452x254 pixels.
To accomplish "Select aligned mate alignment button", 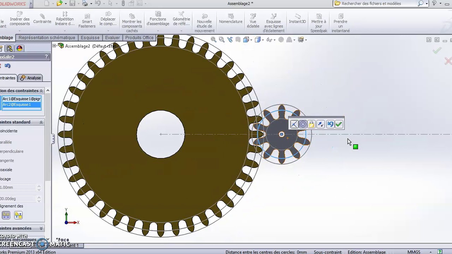I will pos(6,215).
